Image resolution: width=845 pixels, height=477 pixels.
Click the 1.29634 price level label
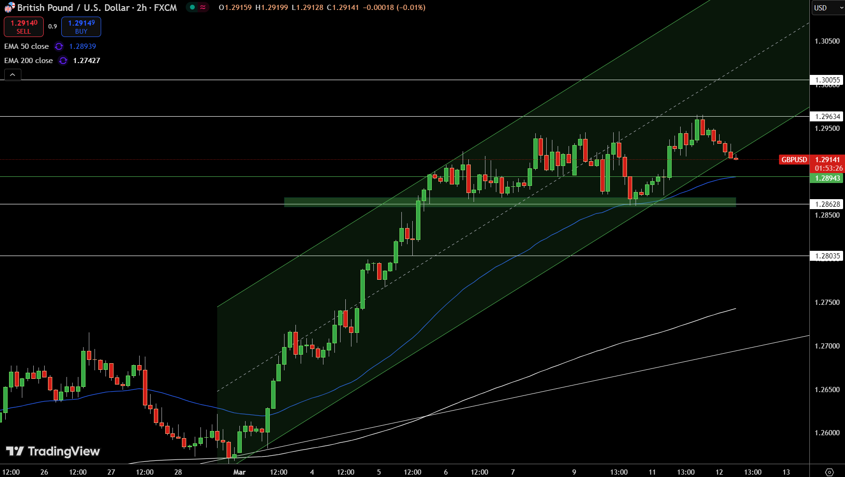click(x=827, y=117)
